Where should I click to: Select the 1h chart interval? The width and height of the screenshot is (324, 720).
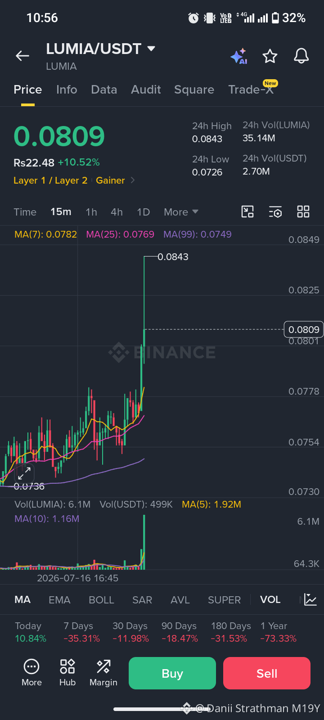pos(91,212)
